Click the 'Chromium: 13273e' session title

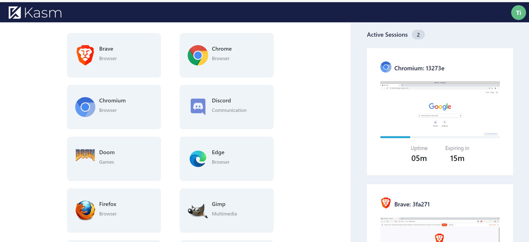[x=419, y=68]
